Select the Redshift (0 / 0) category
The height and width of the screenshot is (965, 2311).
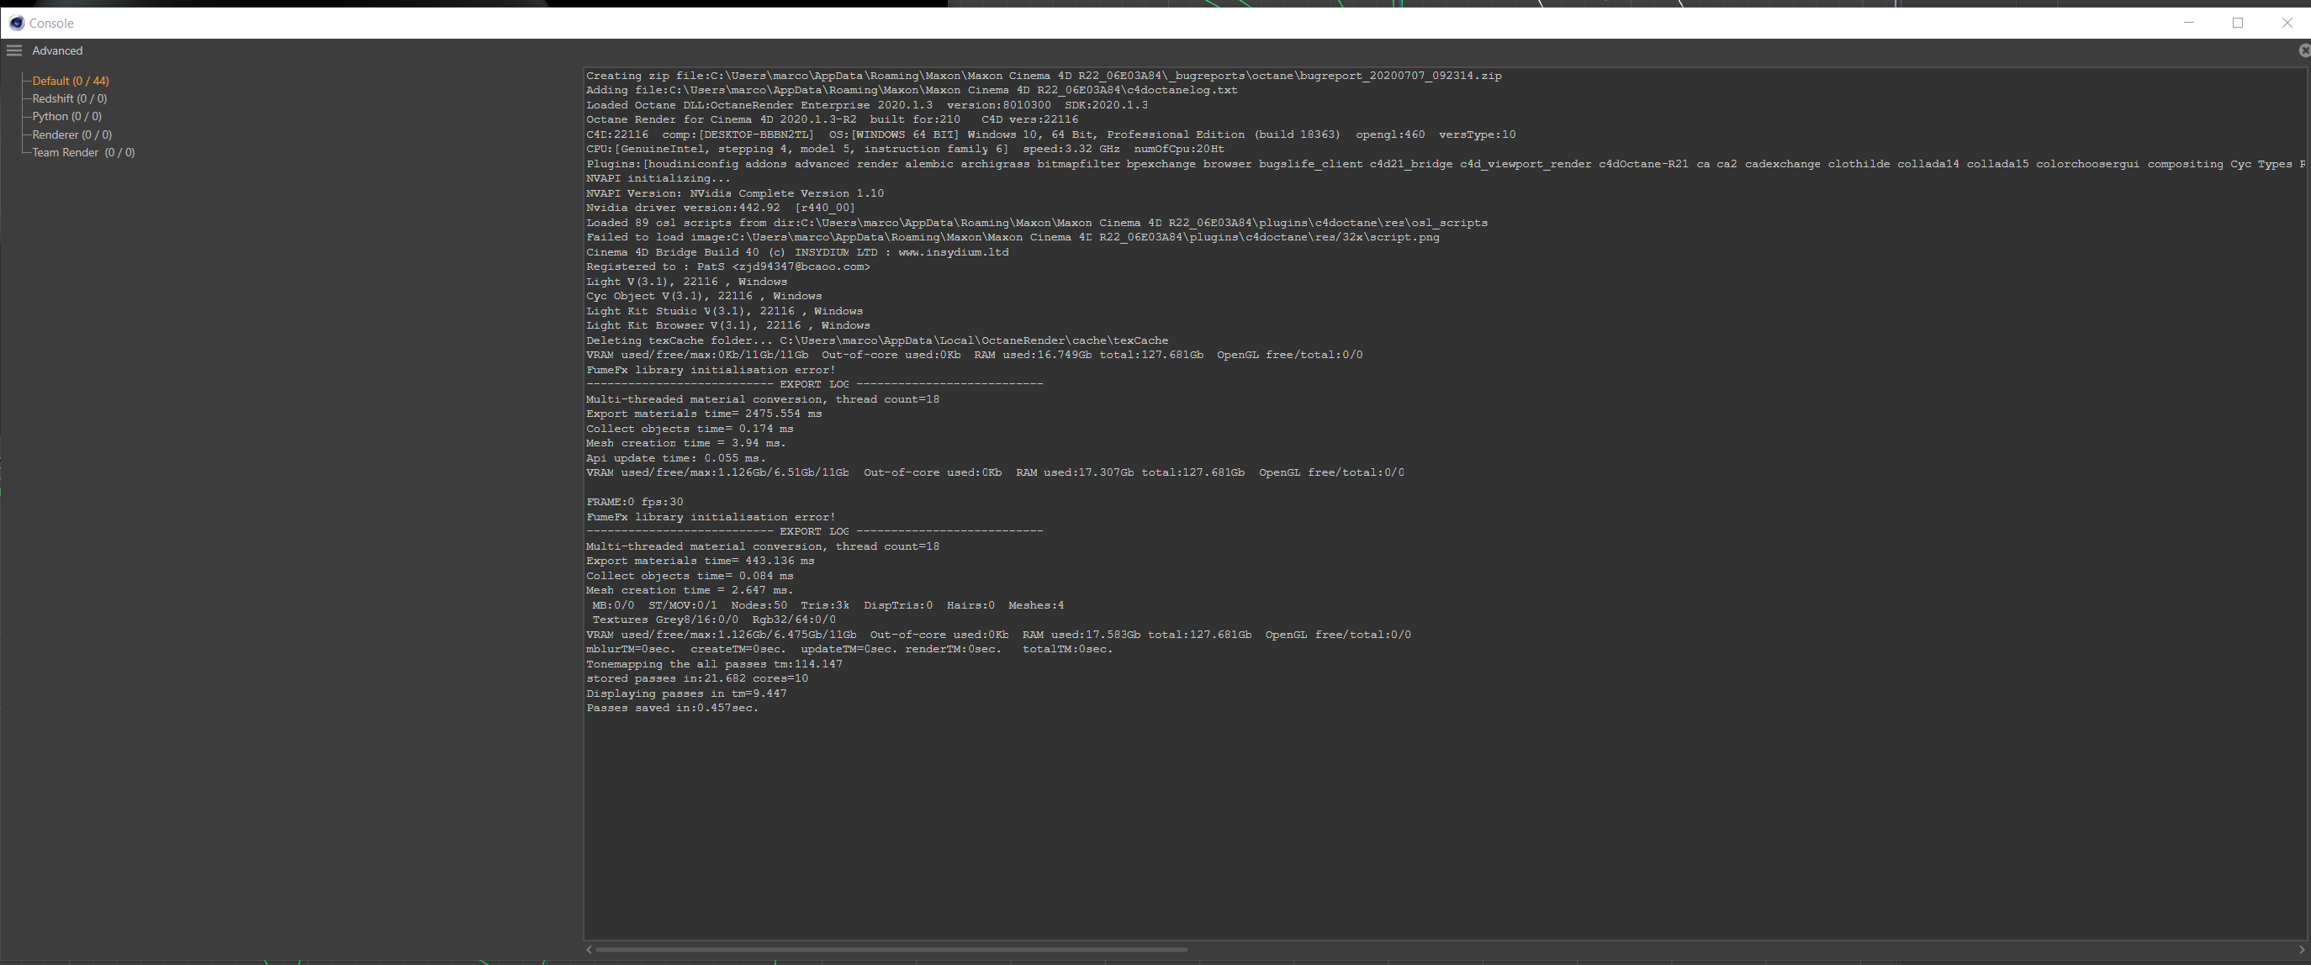tap(69, 98)
